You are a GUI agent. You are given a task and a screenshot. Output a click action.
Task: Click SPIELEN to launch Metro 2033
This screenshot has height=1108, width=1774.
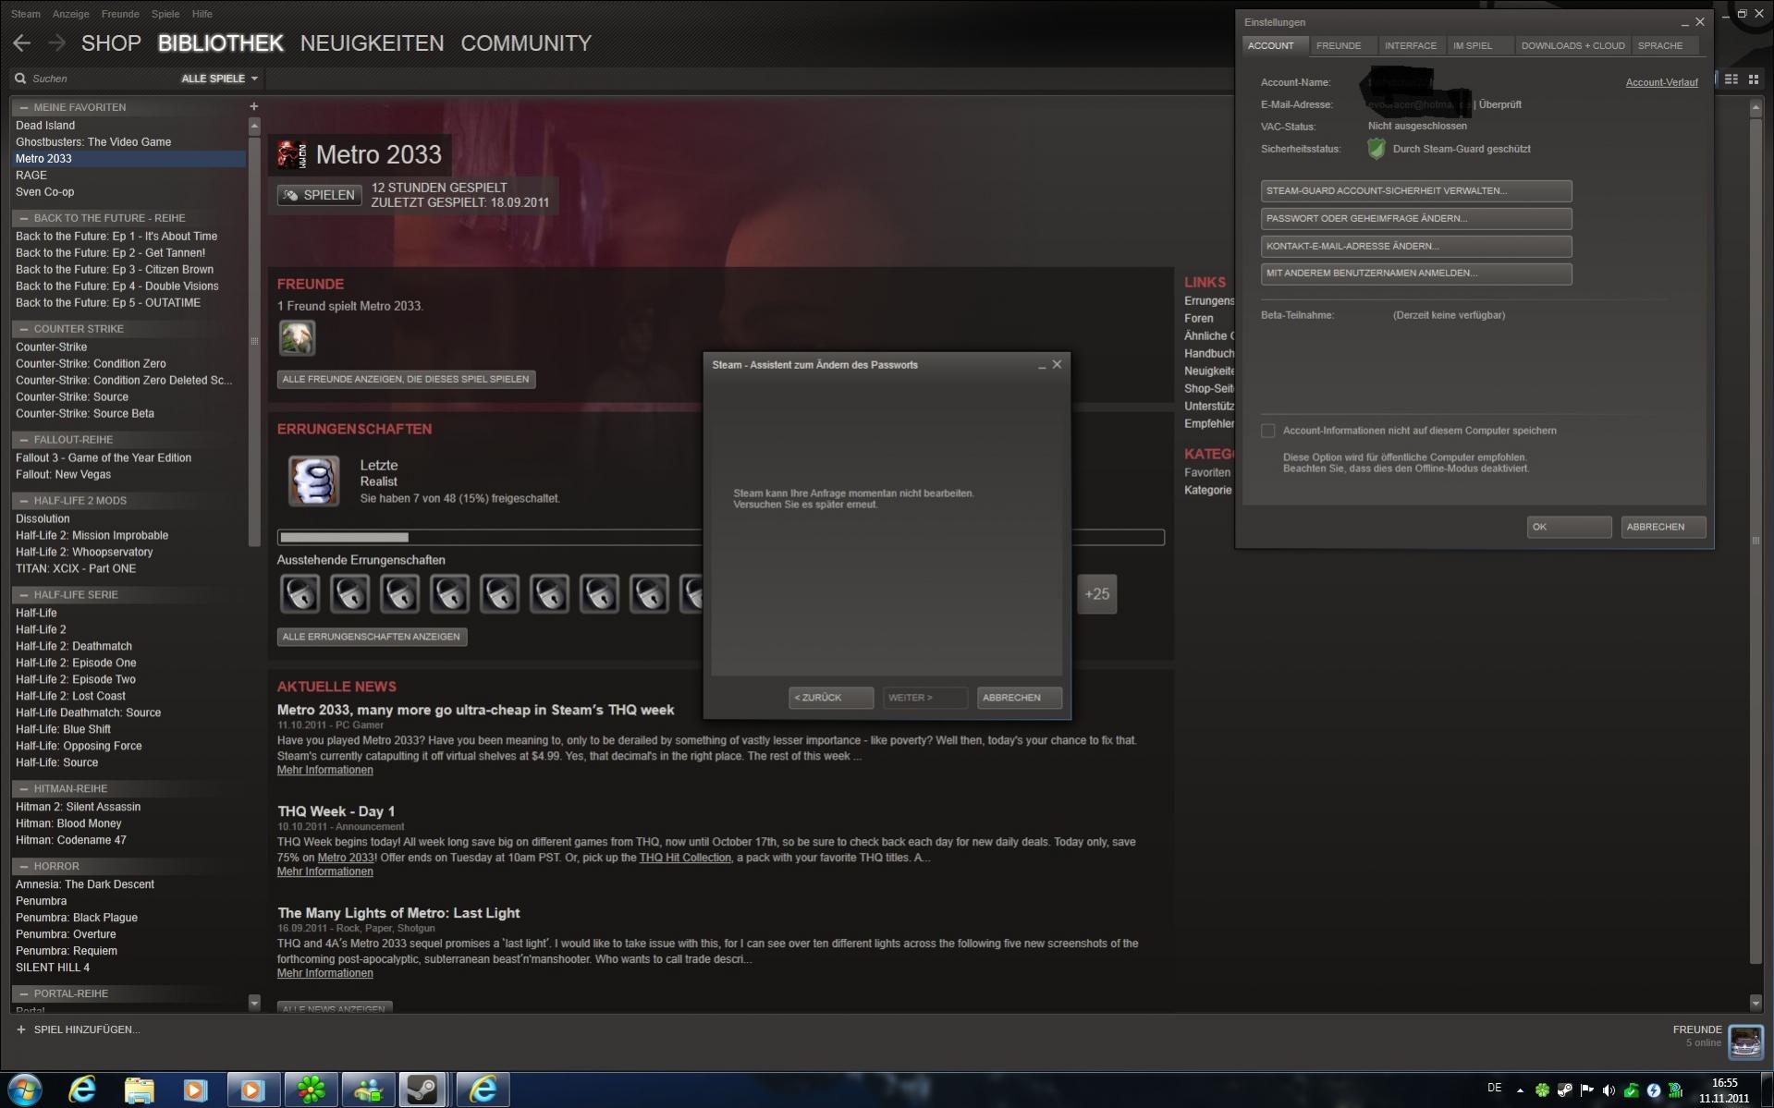point(319,195)
